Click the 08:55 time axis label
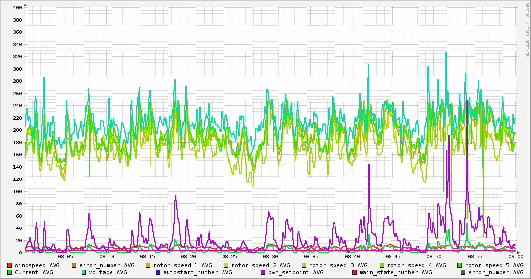 pos(475,257)
